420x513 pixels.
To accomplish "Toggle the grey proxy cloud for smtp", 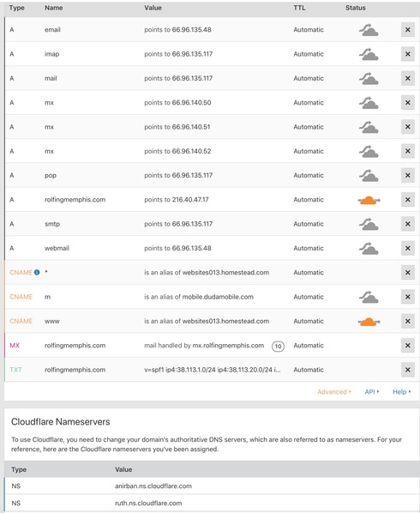I will pyautogui.click(x=369, y=224).
